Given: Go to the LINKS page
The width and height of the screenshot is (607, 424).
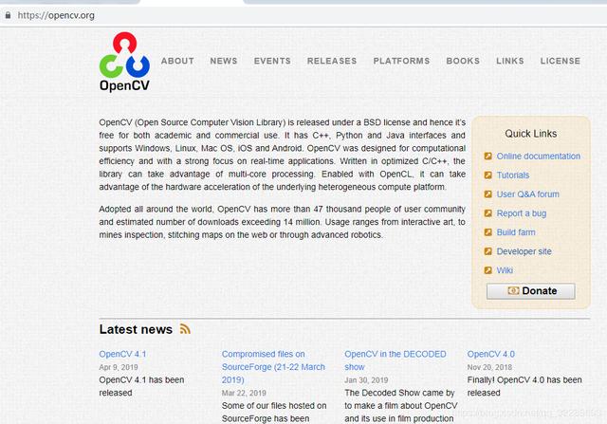Looking at the screenshot, I should point(510,61).
